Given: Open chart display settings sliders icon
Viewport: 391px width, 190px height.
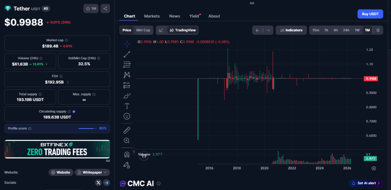Looking at the screenshot, I should tap(378, 30).
